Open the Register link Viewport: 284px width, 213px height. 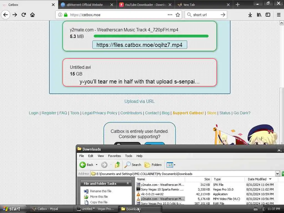point(49,113)
